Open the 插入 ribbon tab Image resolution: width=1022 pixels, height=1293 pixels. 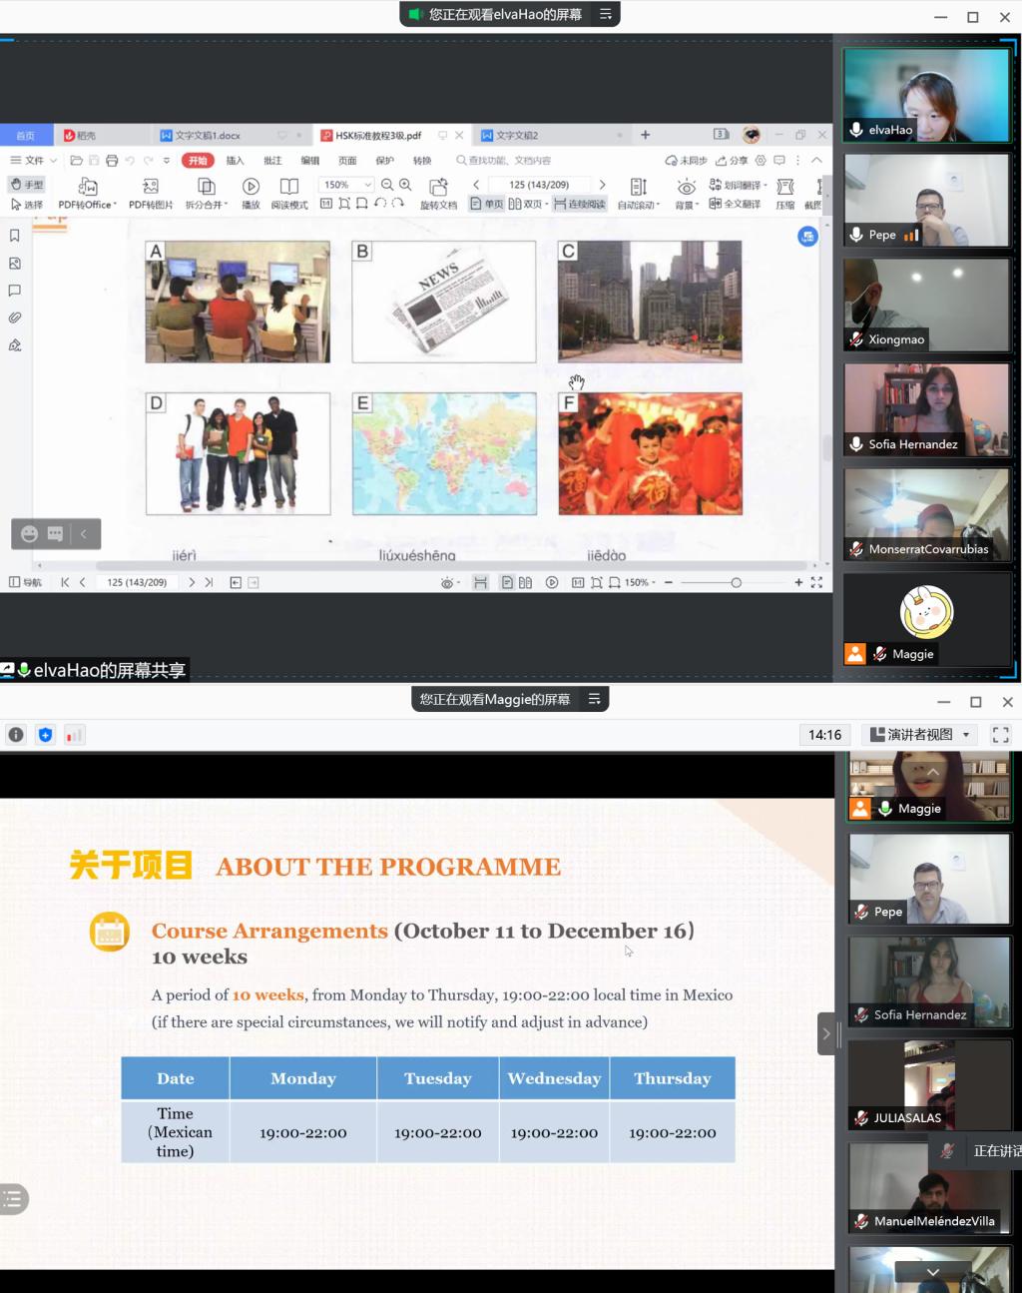pos(235,160)
